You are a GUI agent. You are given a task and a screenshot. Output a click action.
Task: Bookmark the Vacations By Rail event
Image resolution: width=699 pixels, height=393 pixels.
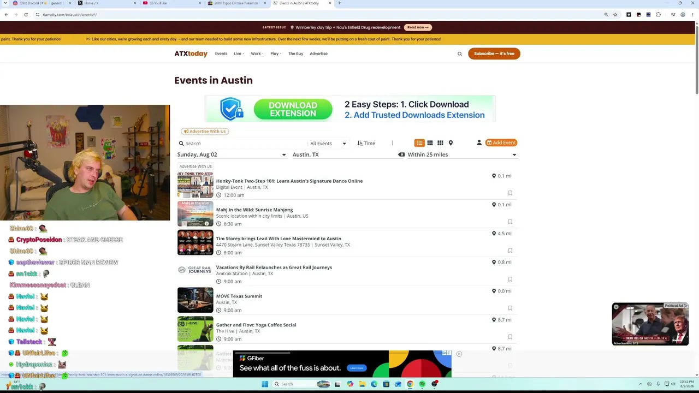[510, 279]
